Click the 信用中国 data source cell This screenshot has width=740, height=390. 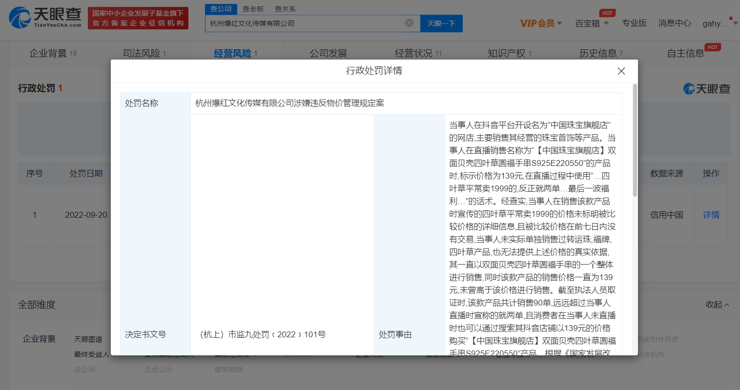pos(666,215)
